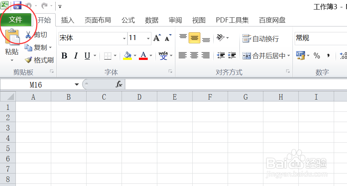This screenshot has height=186, width=347.
Task: Apply the cell borders icon
Action: [108, 56]
